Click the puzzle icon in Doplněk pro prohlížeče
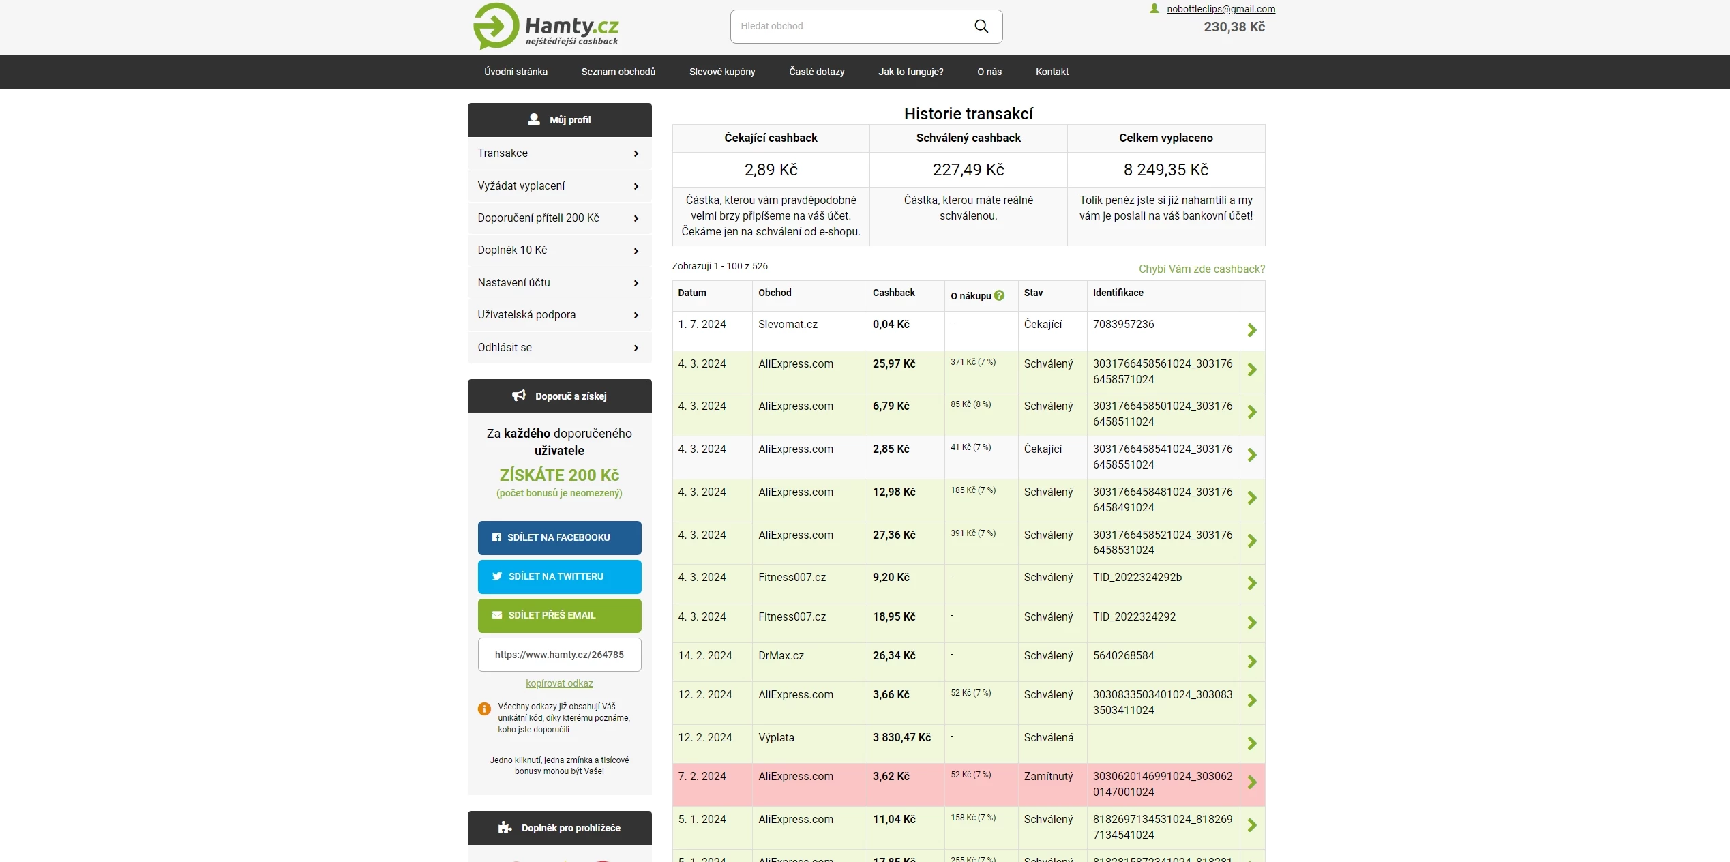 pos(505,827)
